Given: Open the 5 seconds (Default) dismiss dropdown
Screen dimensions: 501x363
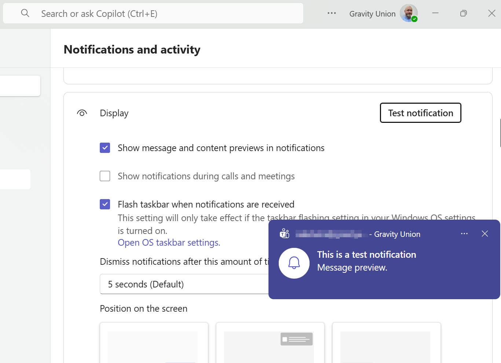Looking at the screenshot, I should pos(184,284).
